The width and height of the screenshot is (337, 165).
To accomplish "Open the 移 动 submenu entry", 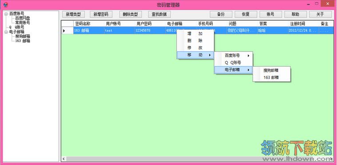I will point(195,55).
